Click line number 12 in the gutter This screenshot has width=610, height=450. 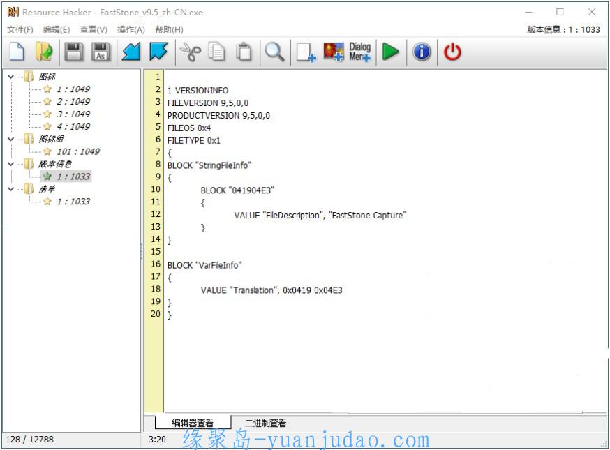pos(156,214)
